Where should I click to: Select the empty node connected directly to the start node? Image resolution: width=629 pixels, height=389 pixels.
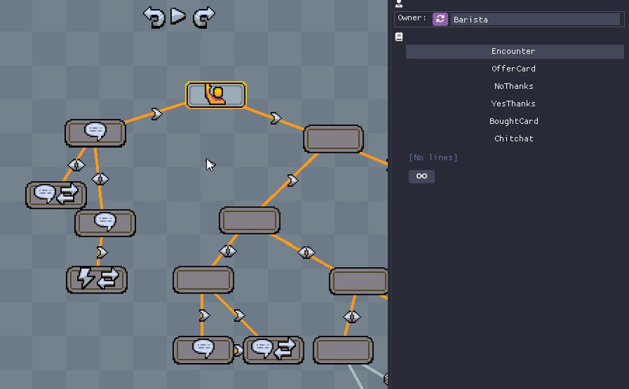click(x=333, y=139)
